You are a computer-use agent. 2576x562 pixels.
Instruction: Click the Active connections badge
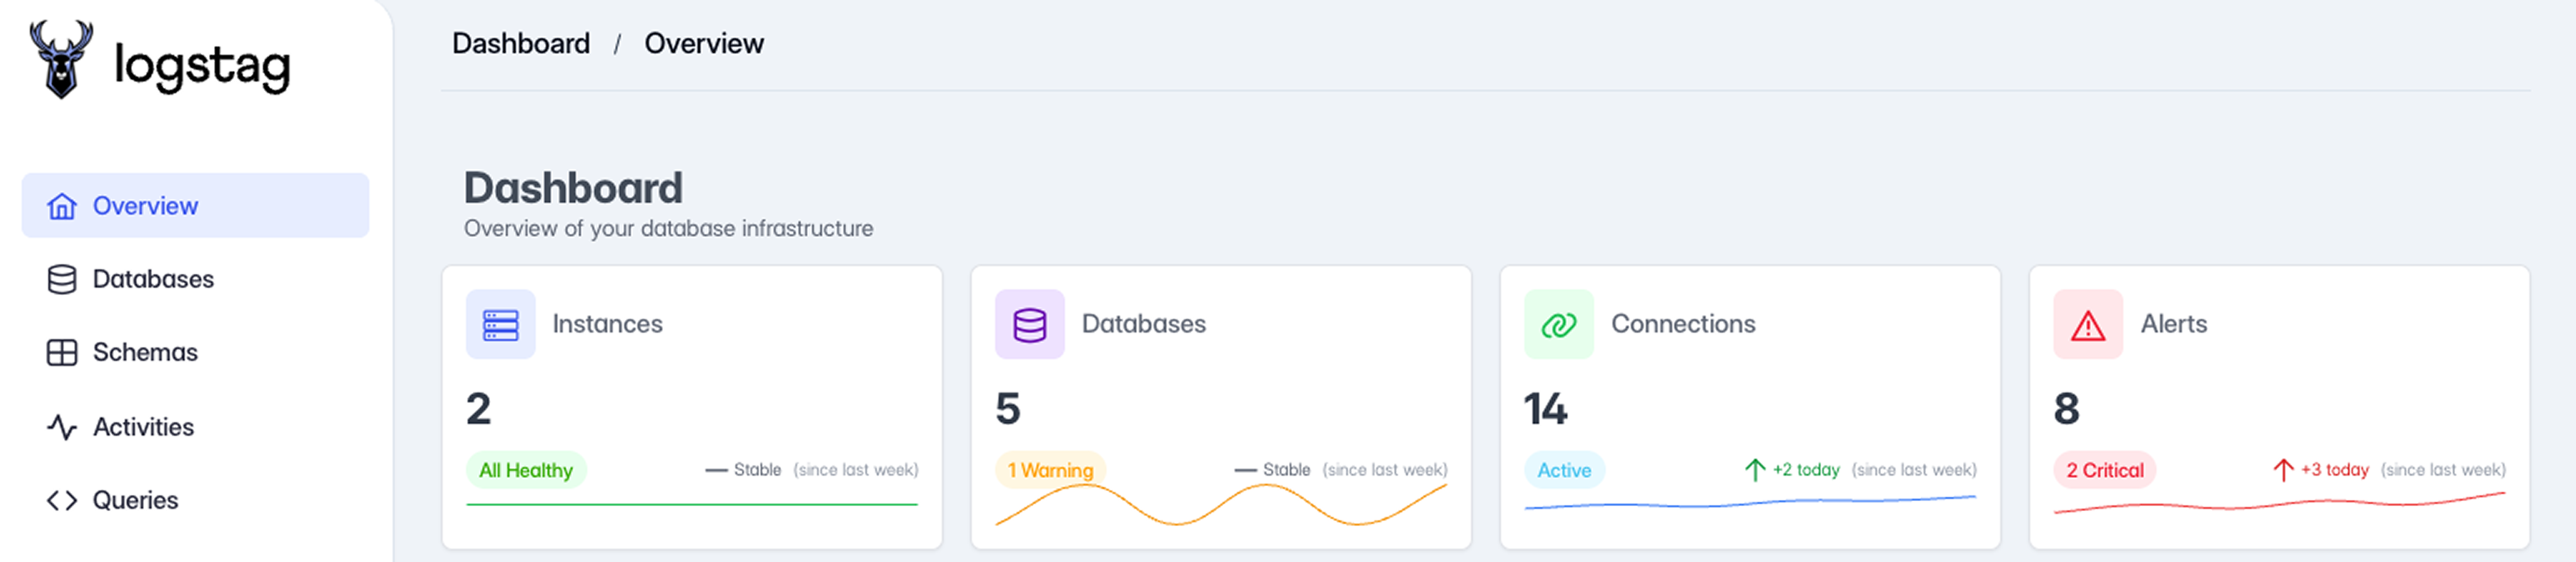click(x=1563, y=470)
